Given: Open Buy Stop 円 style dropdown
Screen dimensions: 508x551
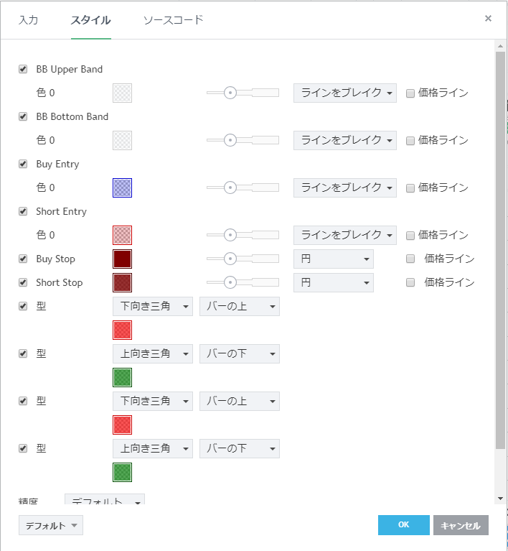Looking at the screenshot, I should [x=333, y=259].
